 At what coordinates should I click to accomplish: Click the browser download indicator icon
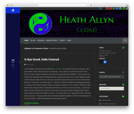click(x=91, y=5)
